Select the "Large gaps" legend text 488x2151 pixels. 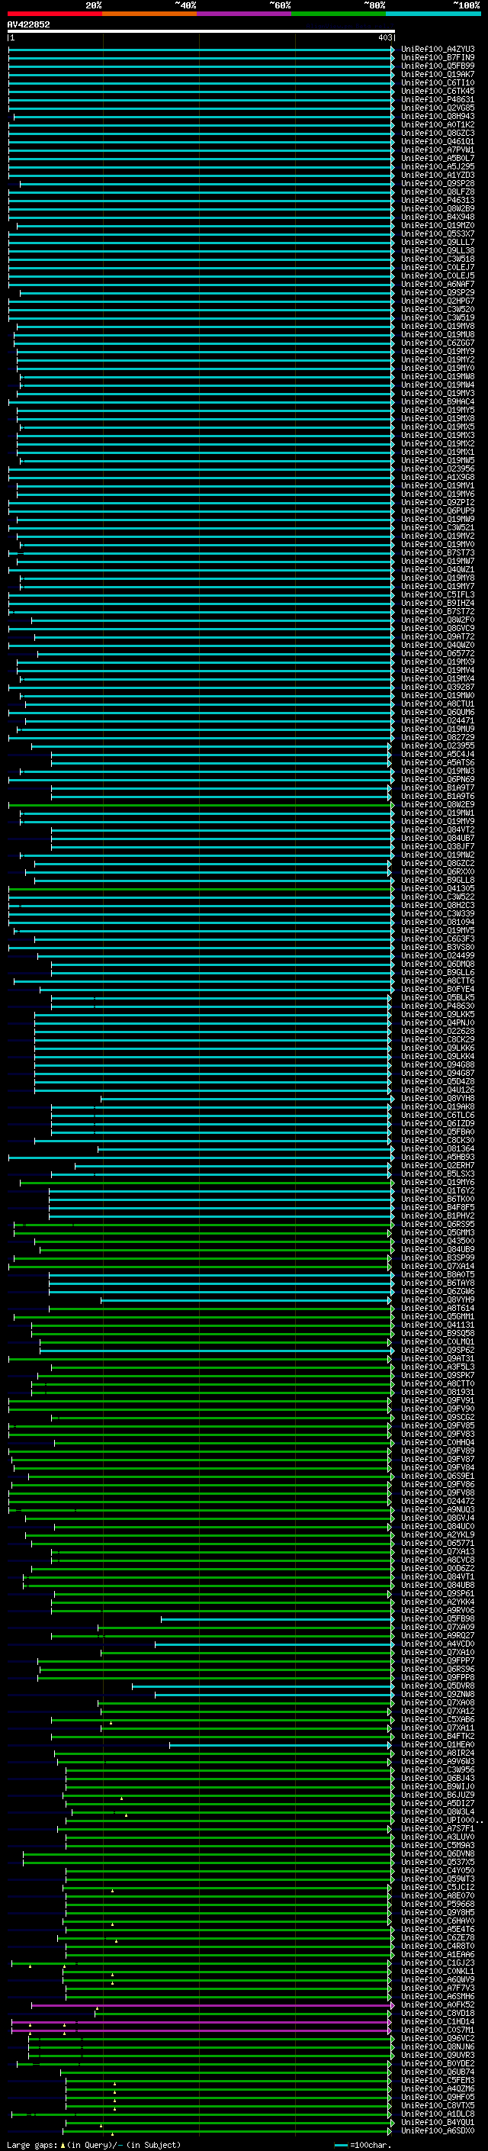click(x=32, y=2144)
